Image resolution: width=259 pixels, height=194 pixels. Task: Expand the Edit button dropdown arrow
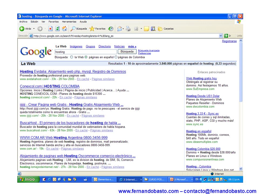tap(141, 29)
